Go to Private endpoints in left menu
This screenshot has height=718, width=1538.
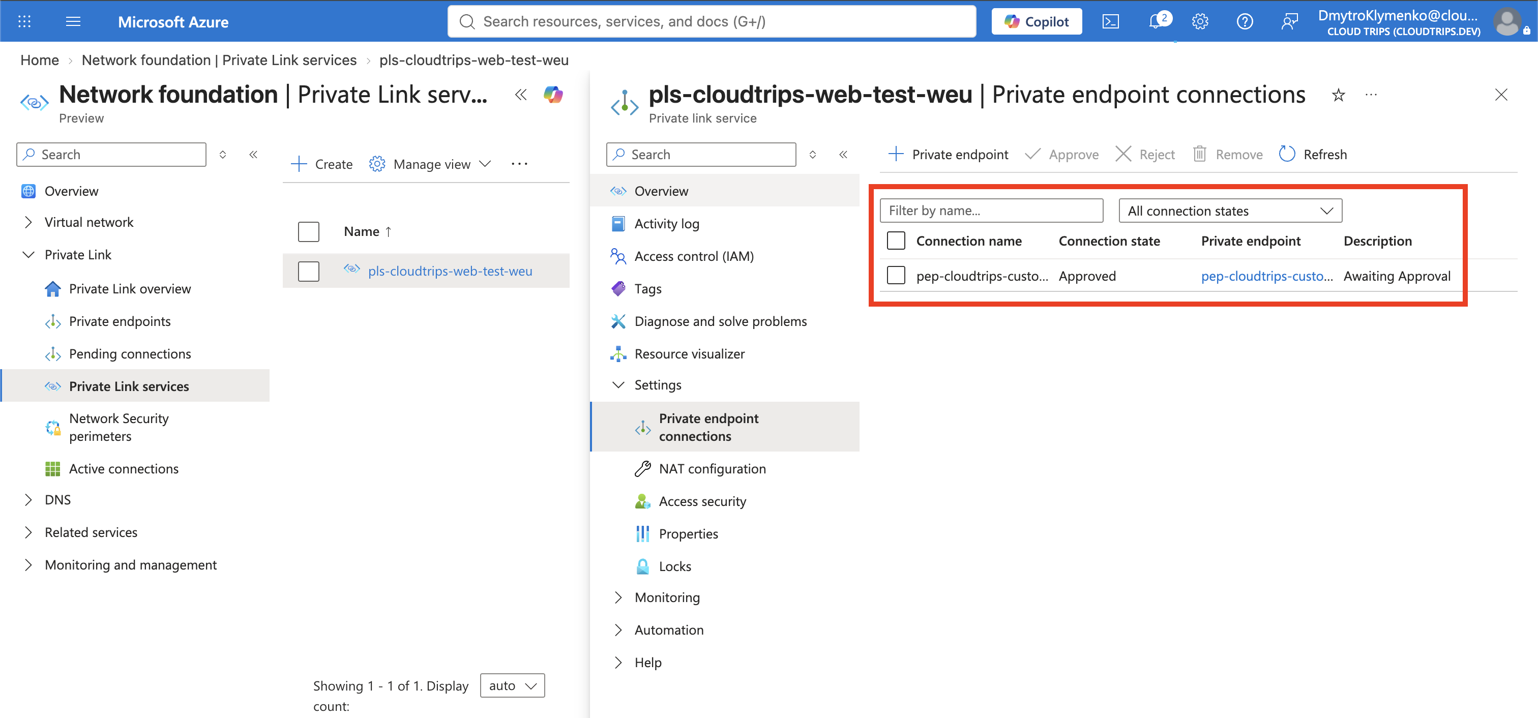click(x=120, y=321)
